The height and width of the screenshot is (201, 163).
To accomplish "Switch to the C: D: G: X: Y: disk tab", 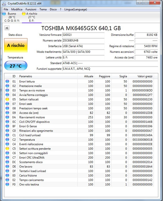I will 12,17.
